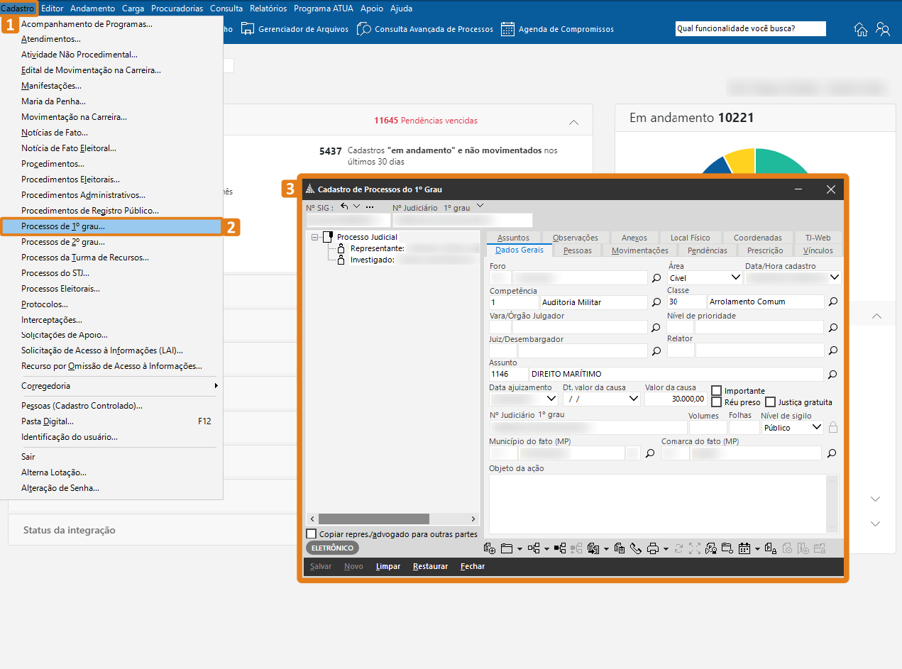Viewport: 902px width, 669px height.
Task: Check the Importante checkbox
Action: click(x=717, y=391)
